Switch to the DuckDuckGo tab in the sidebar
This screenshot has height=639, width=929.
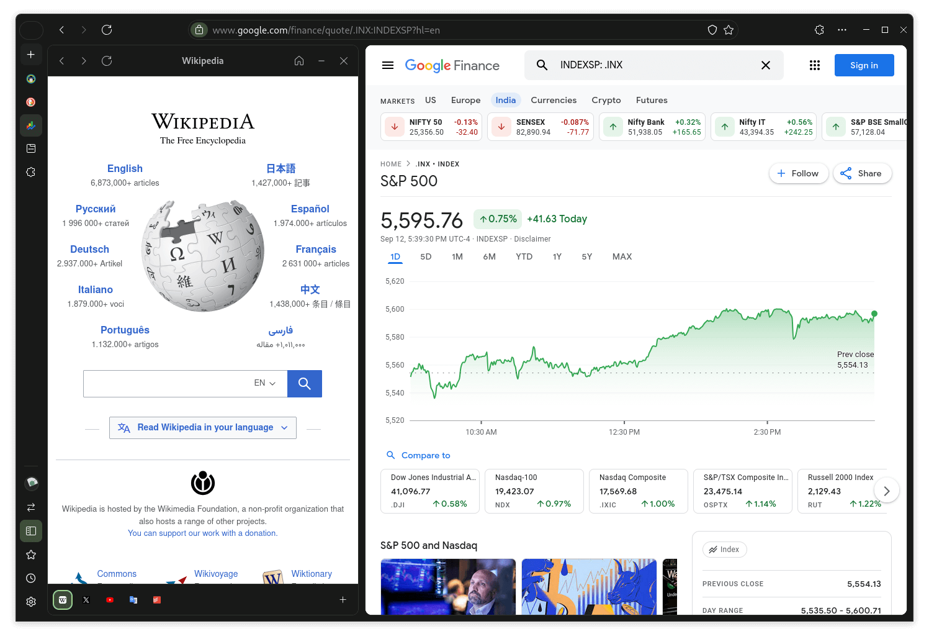pyautogui.click(x=31, y=102)
